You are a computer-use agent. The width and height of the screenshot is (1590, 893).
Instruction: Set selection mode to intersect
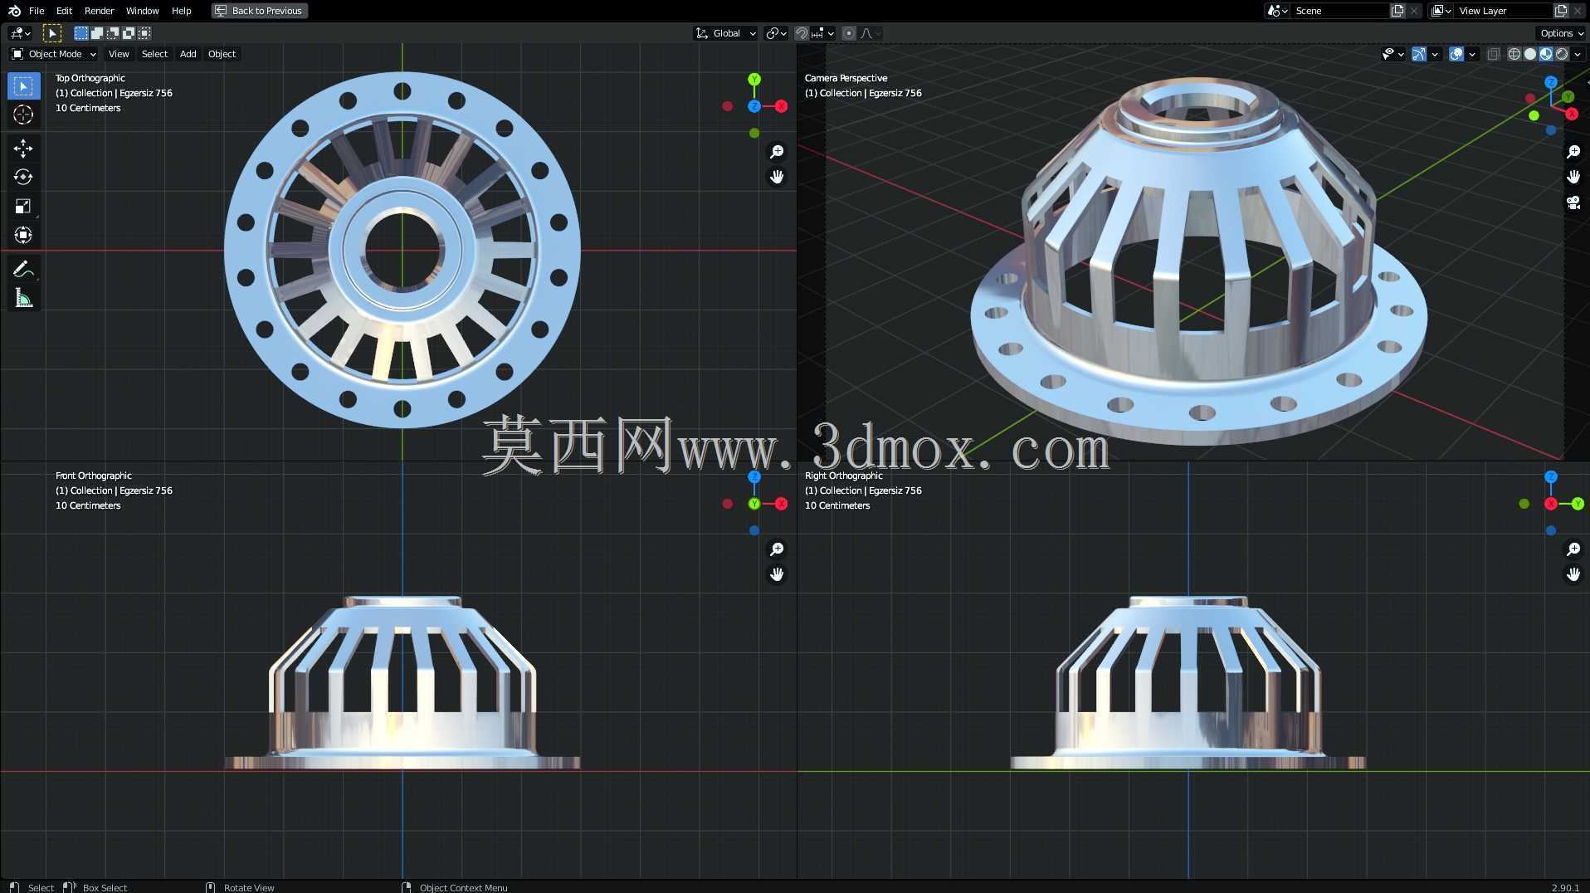pyautogui.click(x=144, y=33)
